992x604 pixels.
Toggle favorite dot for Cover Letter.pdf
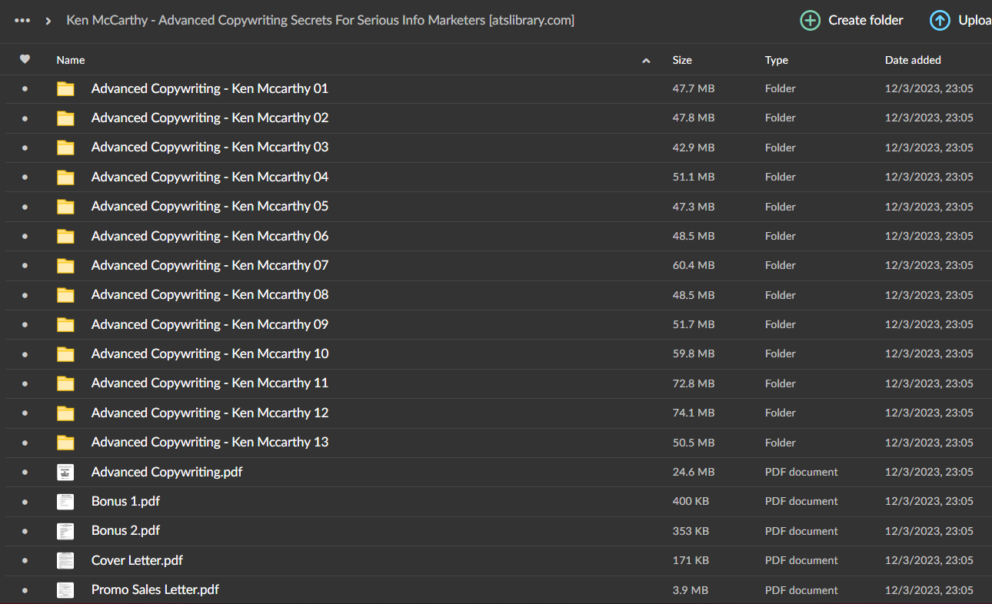click(25, 560)
